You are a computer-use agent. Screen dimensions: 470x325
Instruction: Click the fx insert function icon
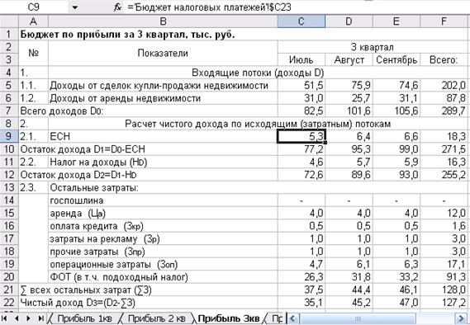pyautogui.click(x=118, y=7)
